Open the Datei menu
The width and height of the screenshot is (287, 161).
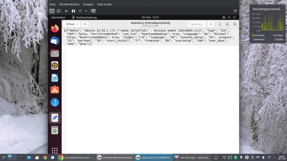[x=52, y=4]
